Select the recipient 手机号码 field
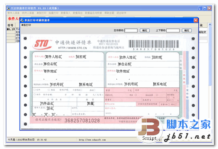218x149 pixels. click(x=131, y=84)
